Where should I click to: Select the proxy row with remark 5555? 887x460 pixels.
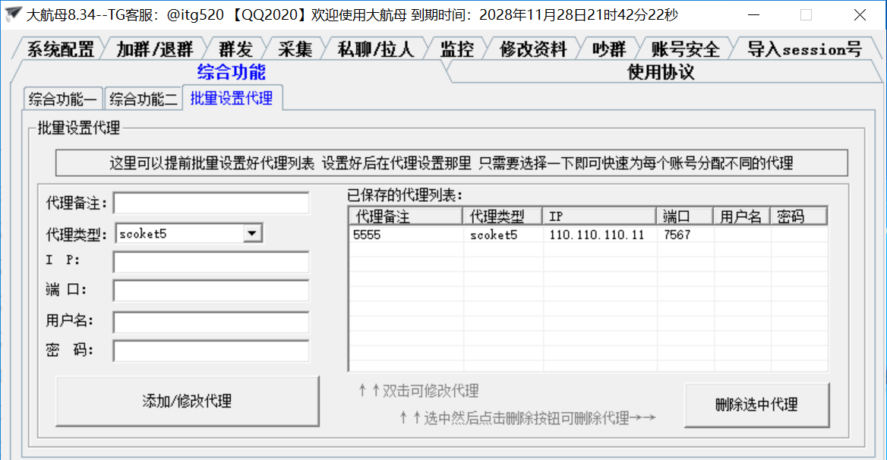tap(456, 235)
